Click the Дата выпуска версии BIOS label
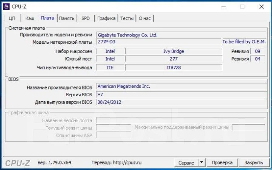 [63, 102]
